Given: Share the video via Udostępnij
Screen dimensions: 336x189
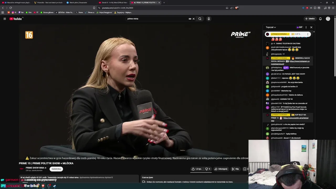Looking at the screenshot, I should tap(221, 169).
